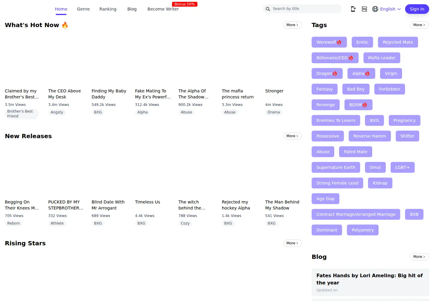The height and width of the screenshot is (301, 434).
Task: Open the new release Timeless Us
Action: pos(147,202)
